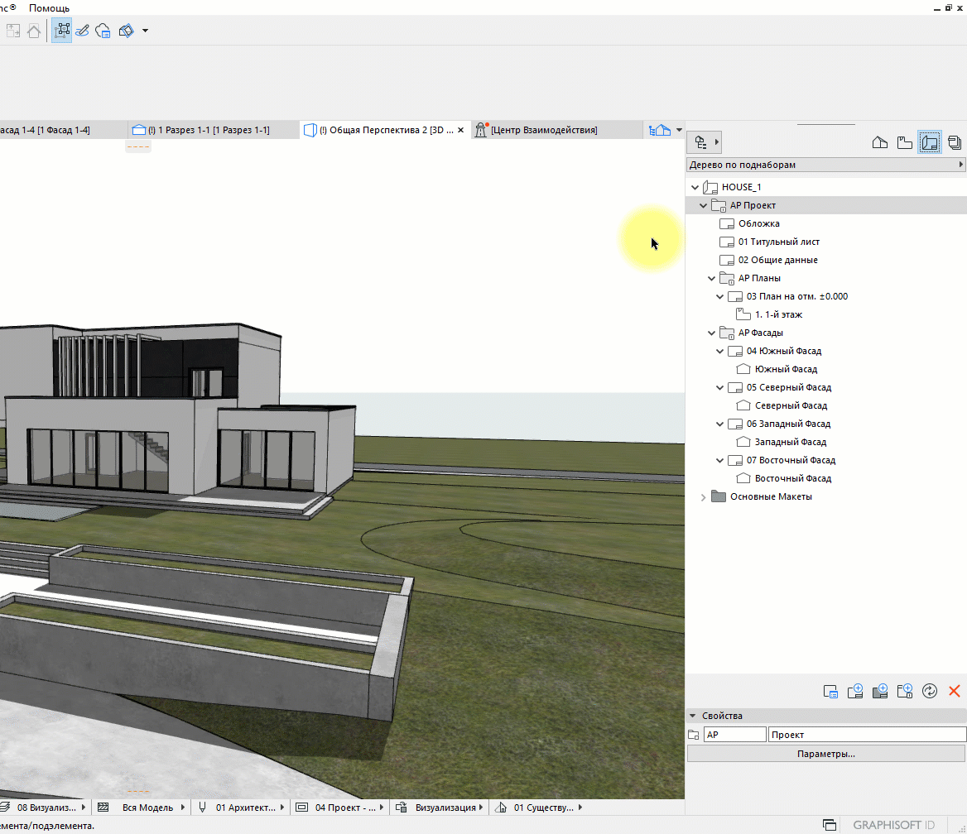Open the Publisher Sets icon
The width and height of the screenshot is (967, 834).
pyautogui.click(x=955, y=142)
